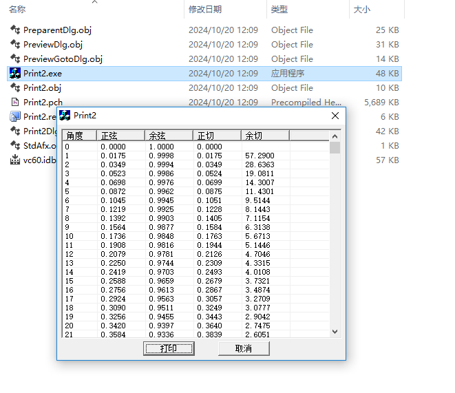
Task: Click the 余切 column header in list
Action: [x=253, y=136]
